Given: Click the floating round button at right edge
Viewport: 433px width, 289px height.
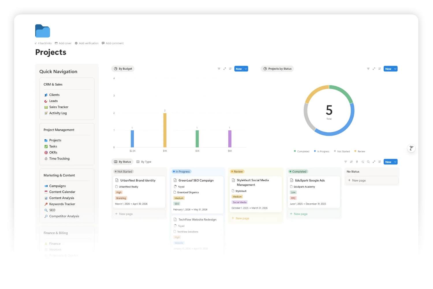Looking at the screenshot, I should pos(411,148).
